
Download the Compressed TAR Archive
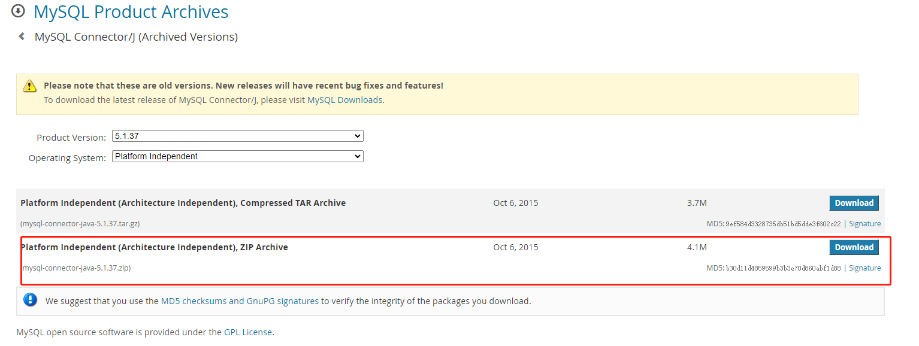pos(854,203)
